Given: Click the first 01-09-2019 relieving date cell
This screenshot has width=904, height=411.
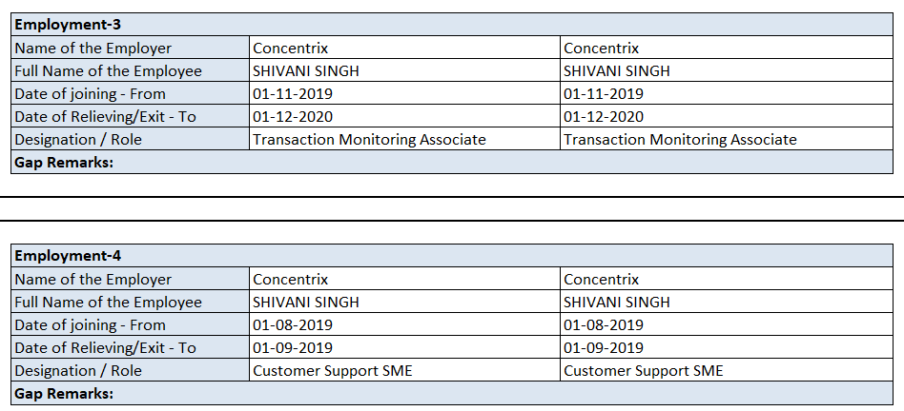Looking at the screenshot, I should coord(293,348).
